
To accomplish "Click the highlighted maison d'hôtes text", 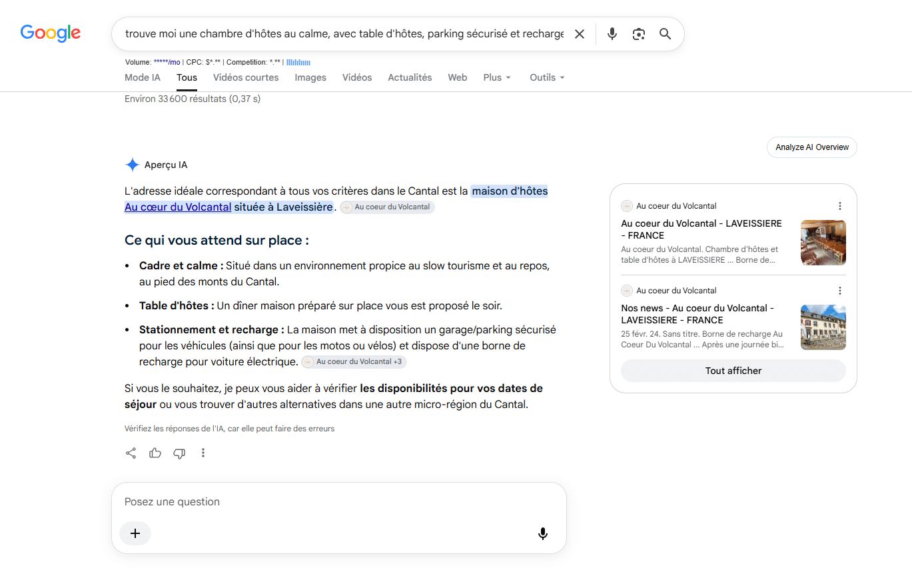I will pos(510,191).
